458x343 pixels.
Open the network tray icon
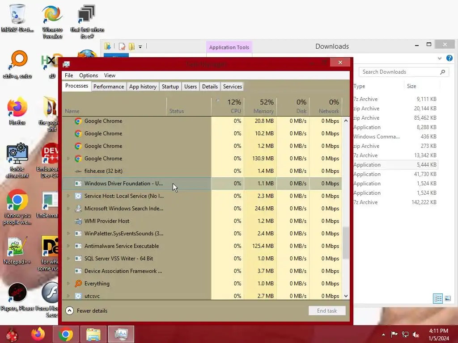coord(405,335)
